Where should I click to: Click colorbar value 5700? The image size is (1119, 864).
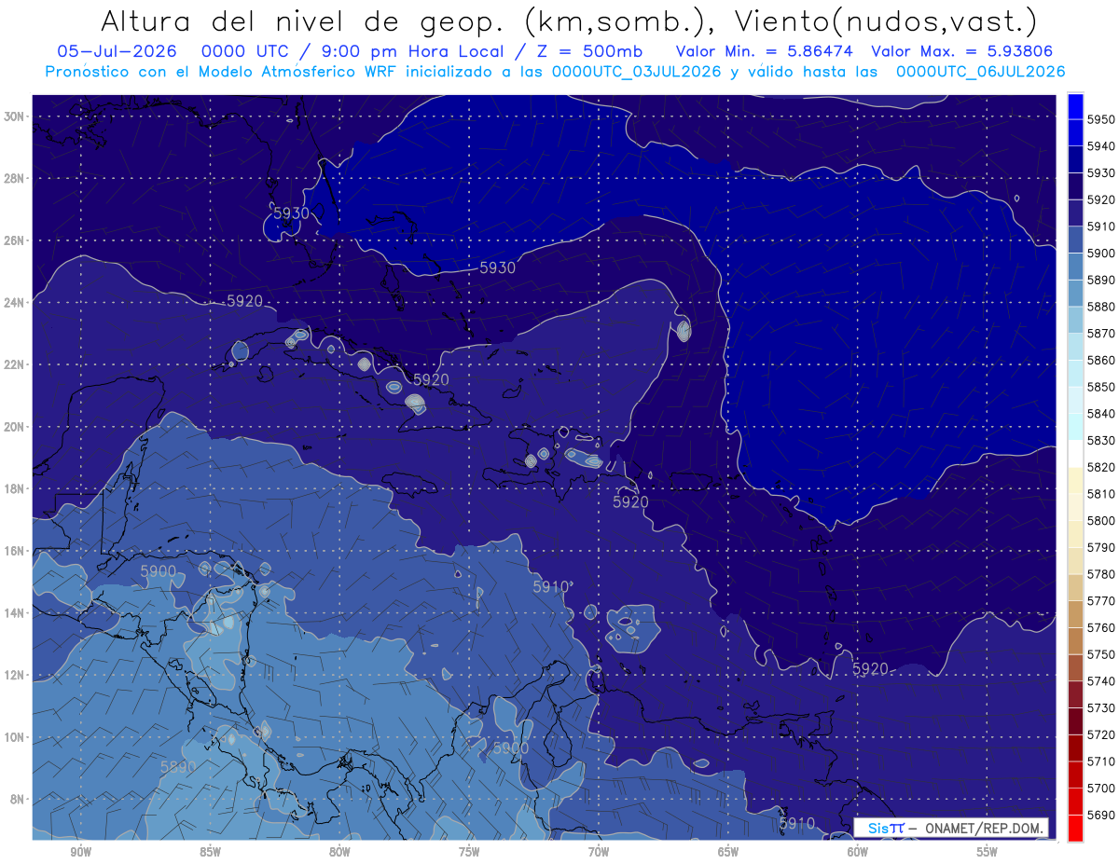tap(1100, 788)
